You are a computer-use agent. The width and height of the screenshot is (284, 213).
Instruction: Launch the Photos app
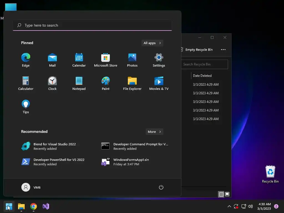(132, 60)
